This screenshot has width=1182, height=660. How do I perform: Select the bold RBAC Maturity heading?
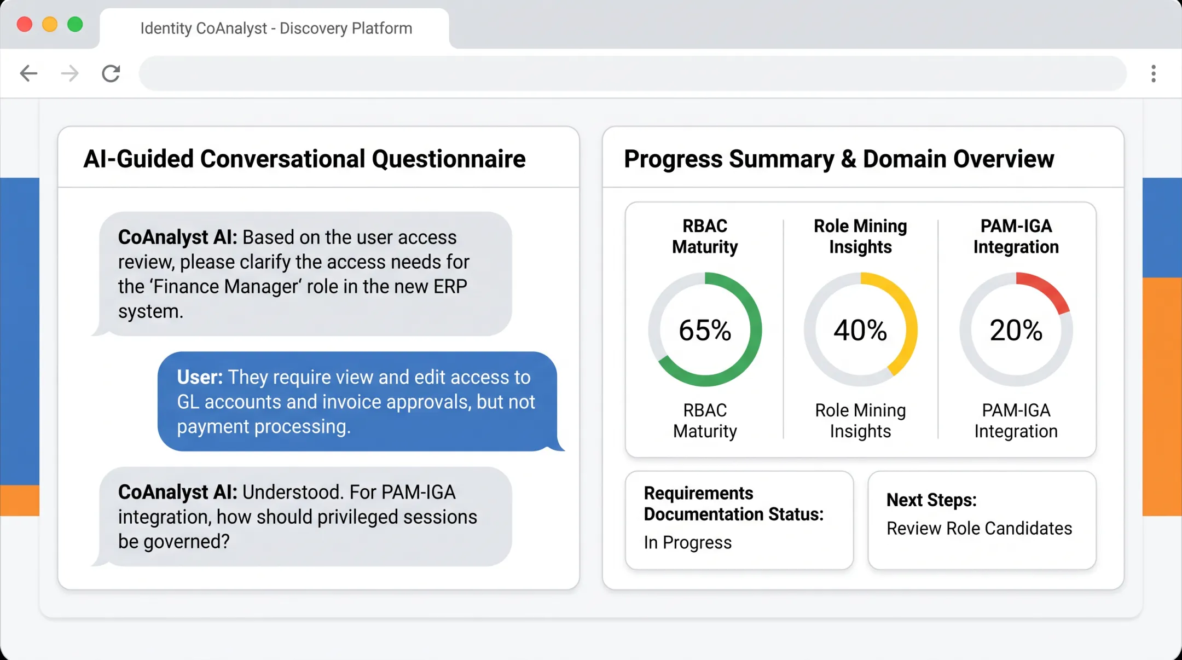pos(705,236)
